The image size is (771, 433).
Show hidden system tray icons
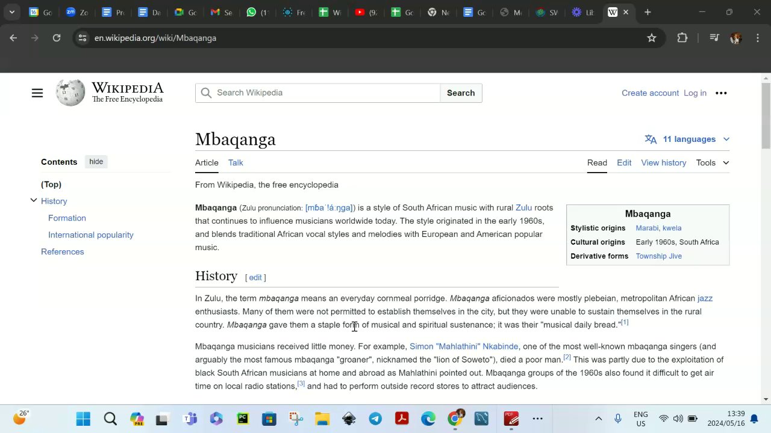point(598,419)
